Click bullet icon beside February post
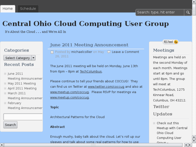 [5, 103]
